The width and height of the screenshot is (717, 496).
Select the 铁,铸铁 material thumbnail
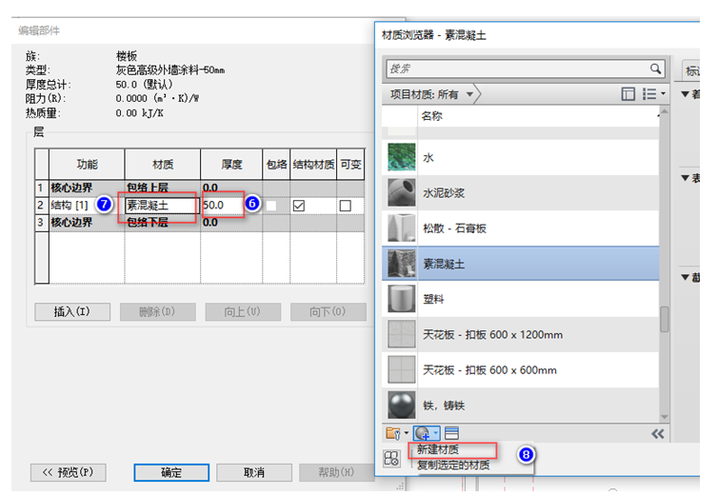402,405
